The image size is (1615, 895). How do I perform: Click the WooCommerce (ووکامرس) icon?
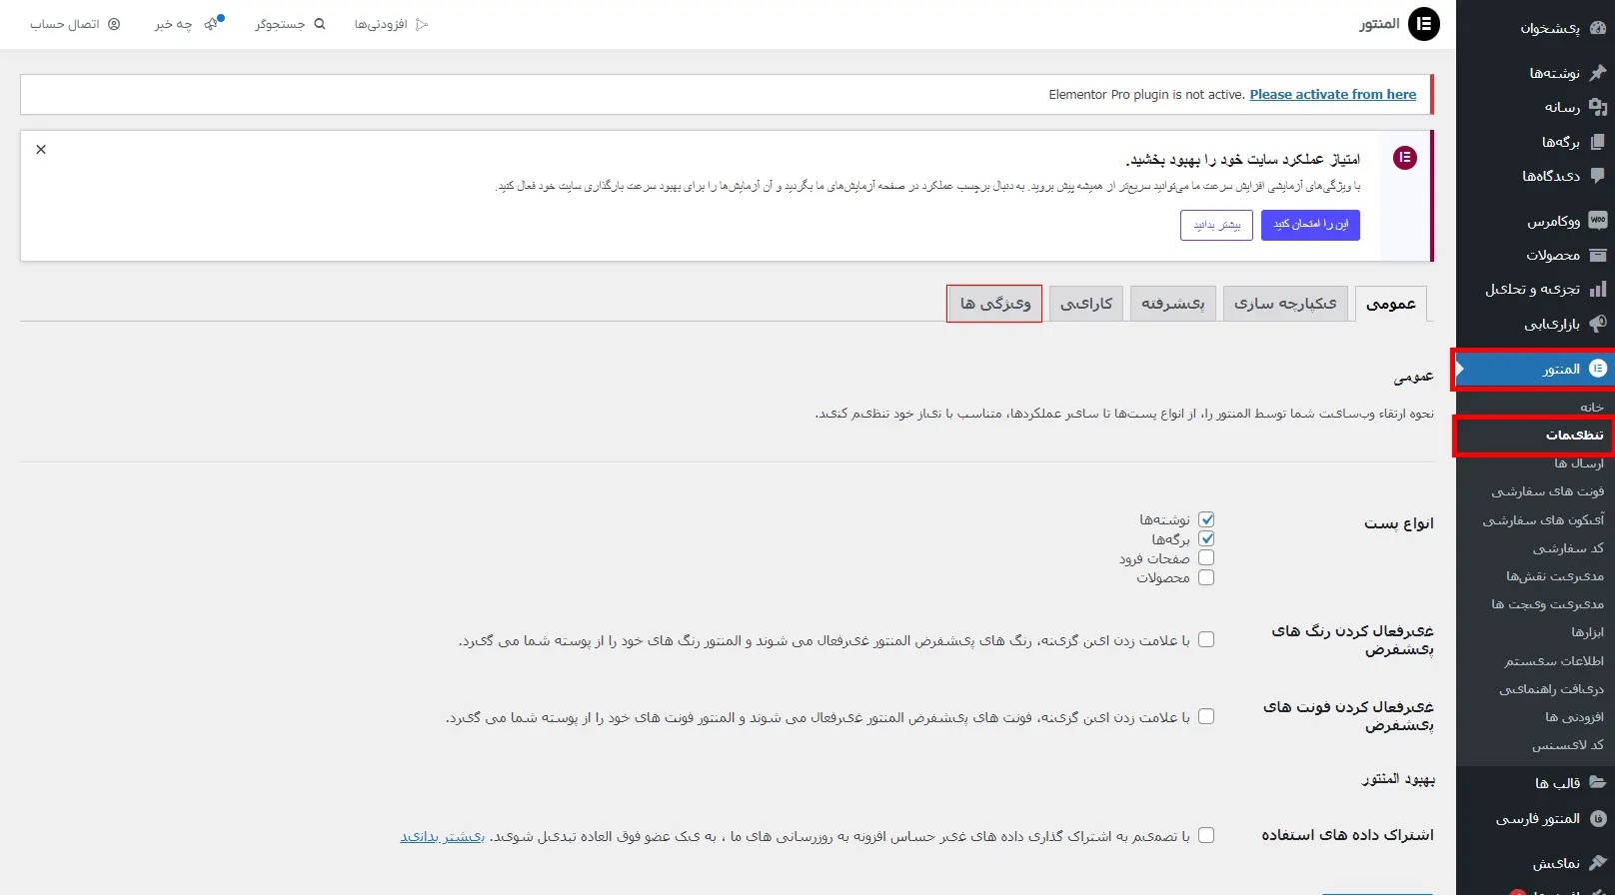(x=1597, y=221)
